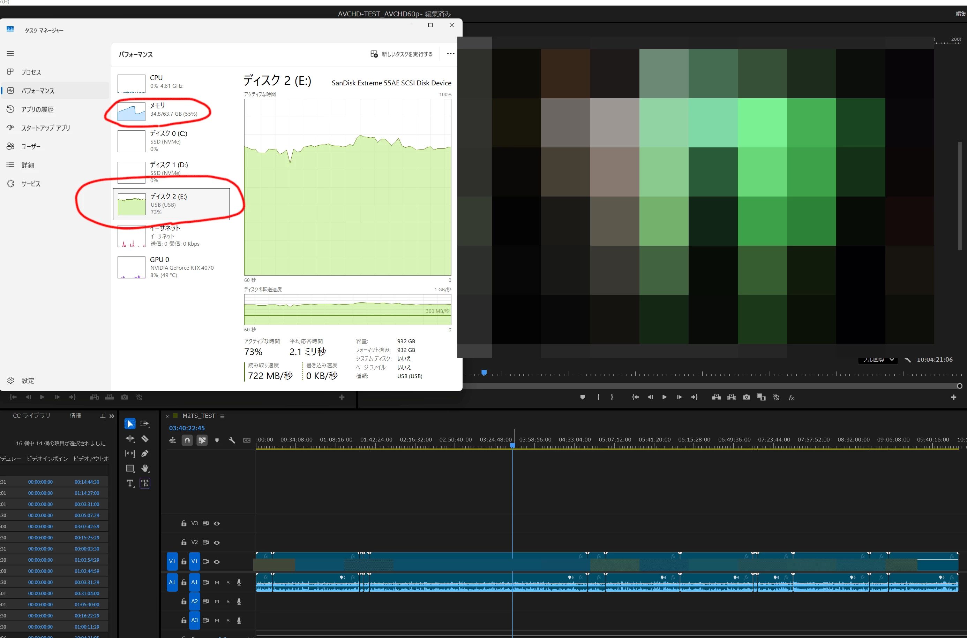Click the Export Frame camera icon
Viewport: 967px width, 638px height.
(x=746, y=397)
